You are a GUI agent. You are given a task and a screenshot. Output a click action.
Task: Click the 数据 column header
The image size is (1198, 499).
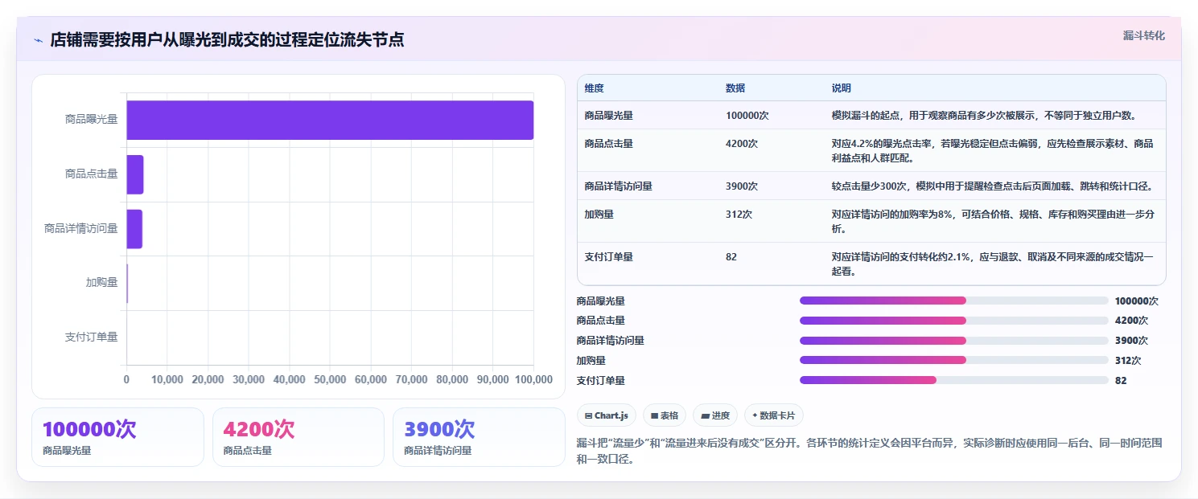(x=735, y=88)
